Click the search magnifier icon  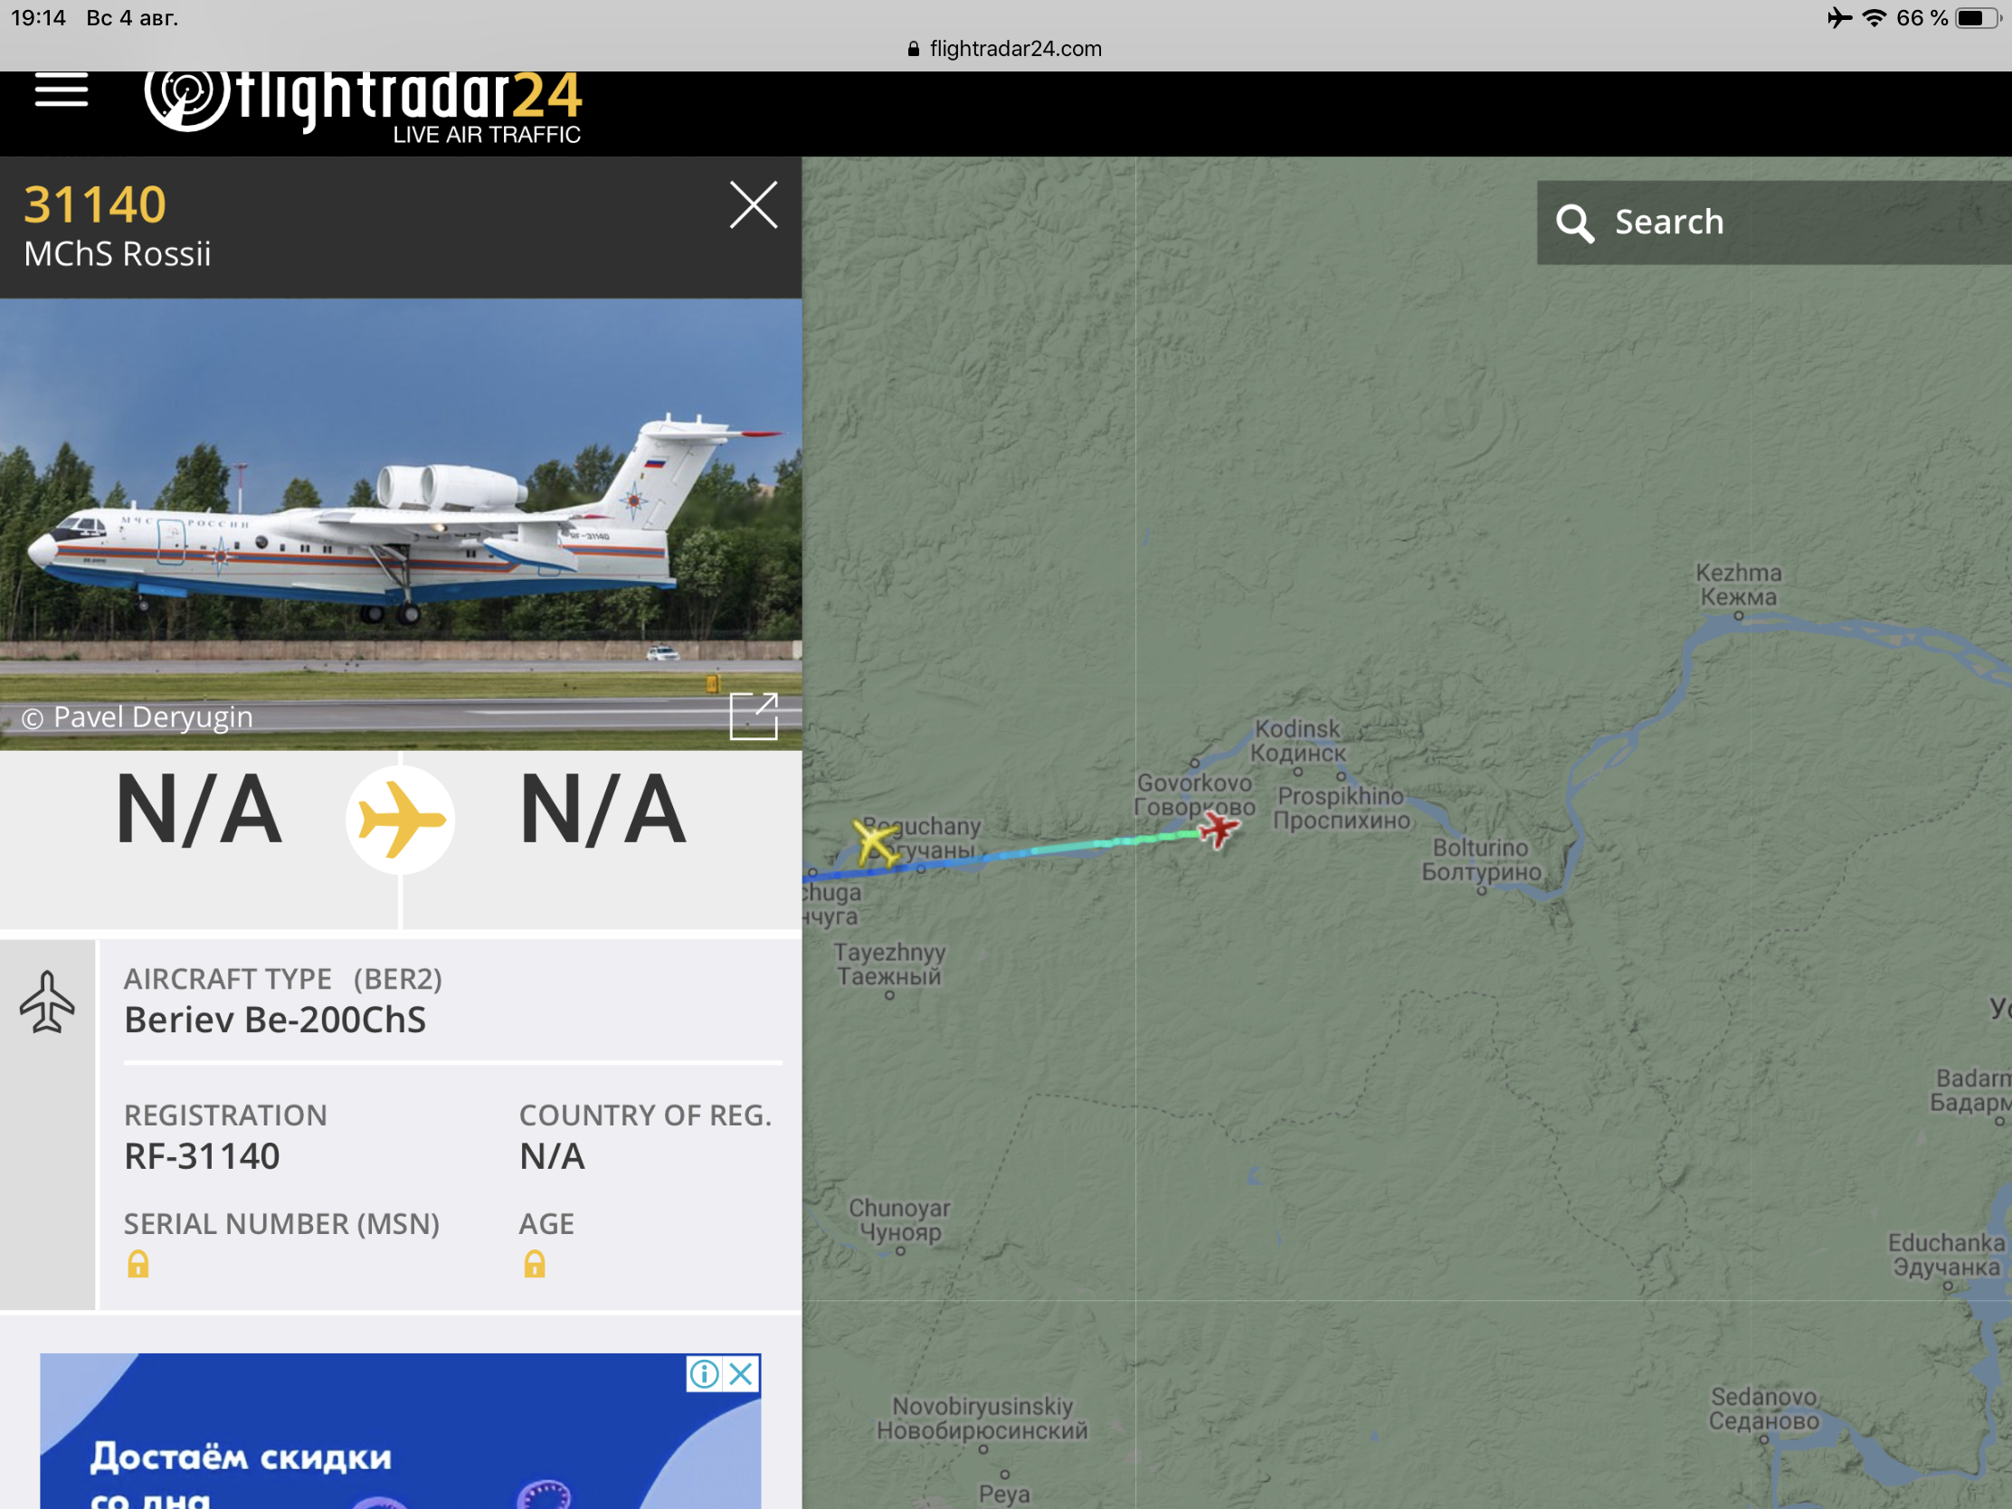tap(1574, 223)
